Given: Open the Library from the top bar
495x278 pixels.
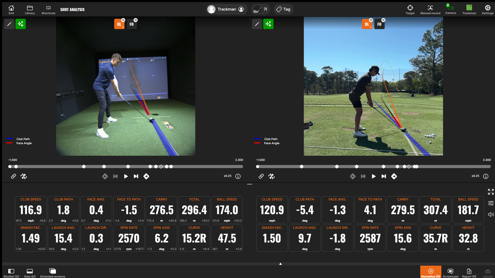Looking at the screenshot, I should pos(30,9).
